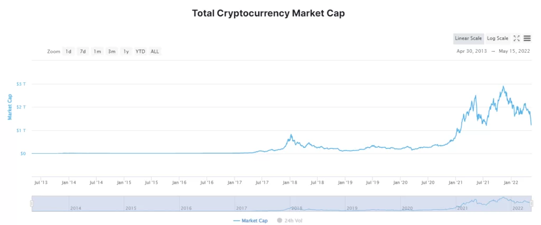Click 2021 in the navigator timeline

click(462, 208)
